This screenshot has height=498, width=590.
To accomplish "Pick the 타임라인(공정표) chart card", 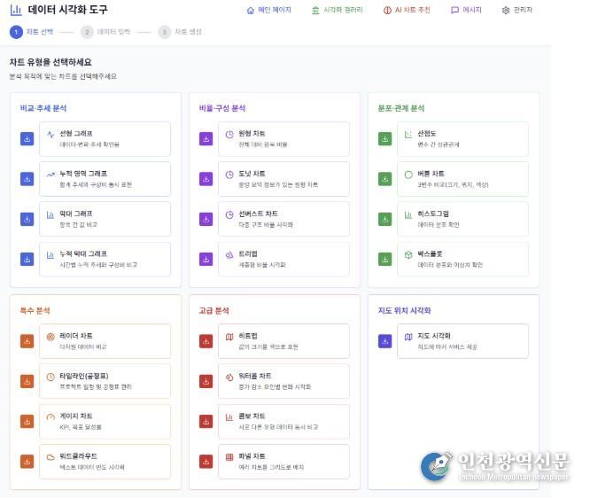I will pos(104,381).
